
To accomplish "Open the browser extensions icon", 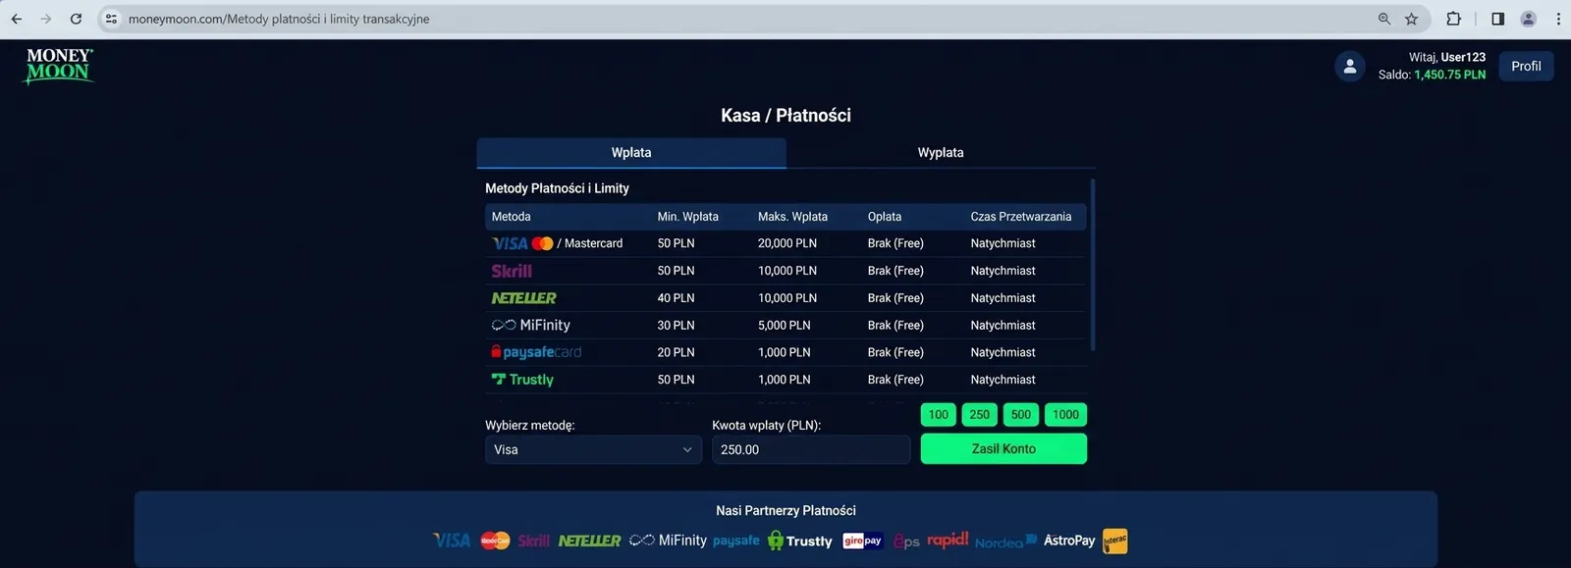I will coord(1454,19).
